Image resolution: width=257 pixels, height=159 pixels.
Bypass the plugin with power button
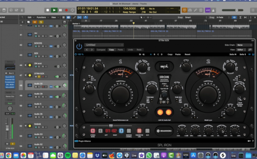tap(79, 47)
